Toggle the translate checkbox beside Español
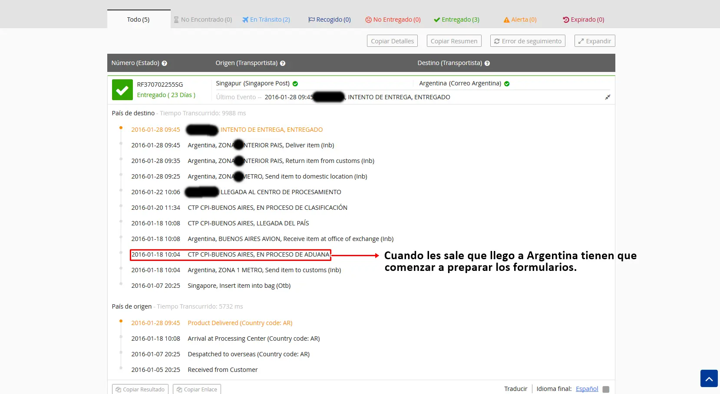The height and width of the screenshot is (394, 720). click(x=606, y=389)
